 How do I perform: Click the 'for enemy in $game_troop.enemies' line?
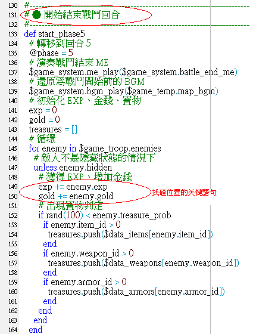[x=95, y=149]
